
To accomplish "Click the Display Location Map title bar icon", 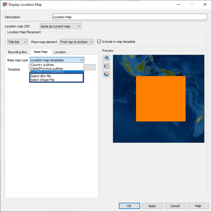I will [5, 4].
